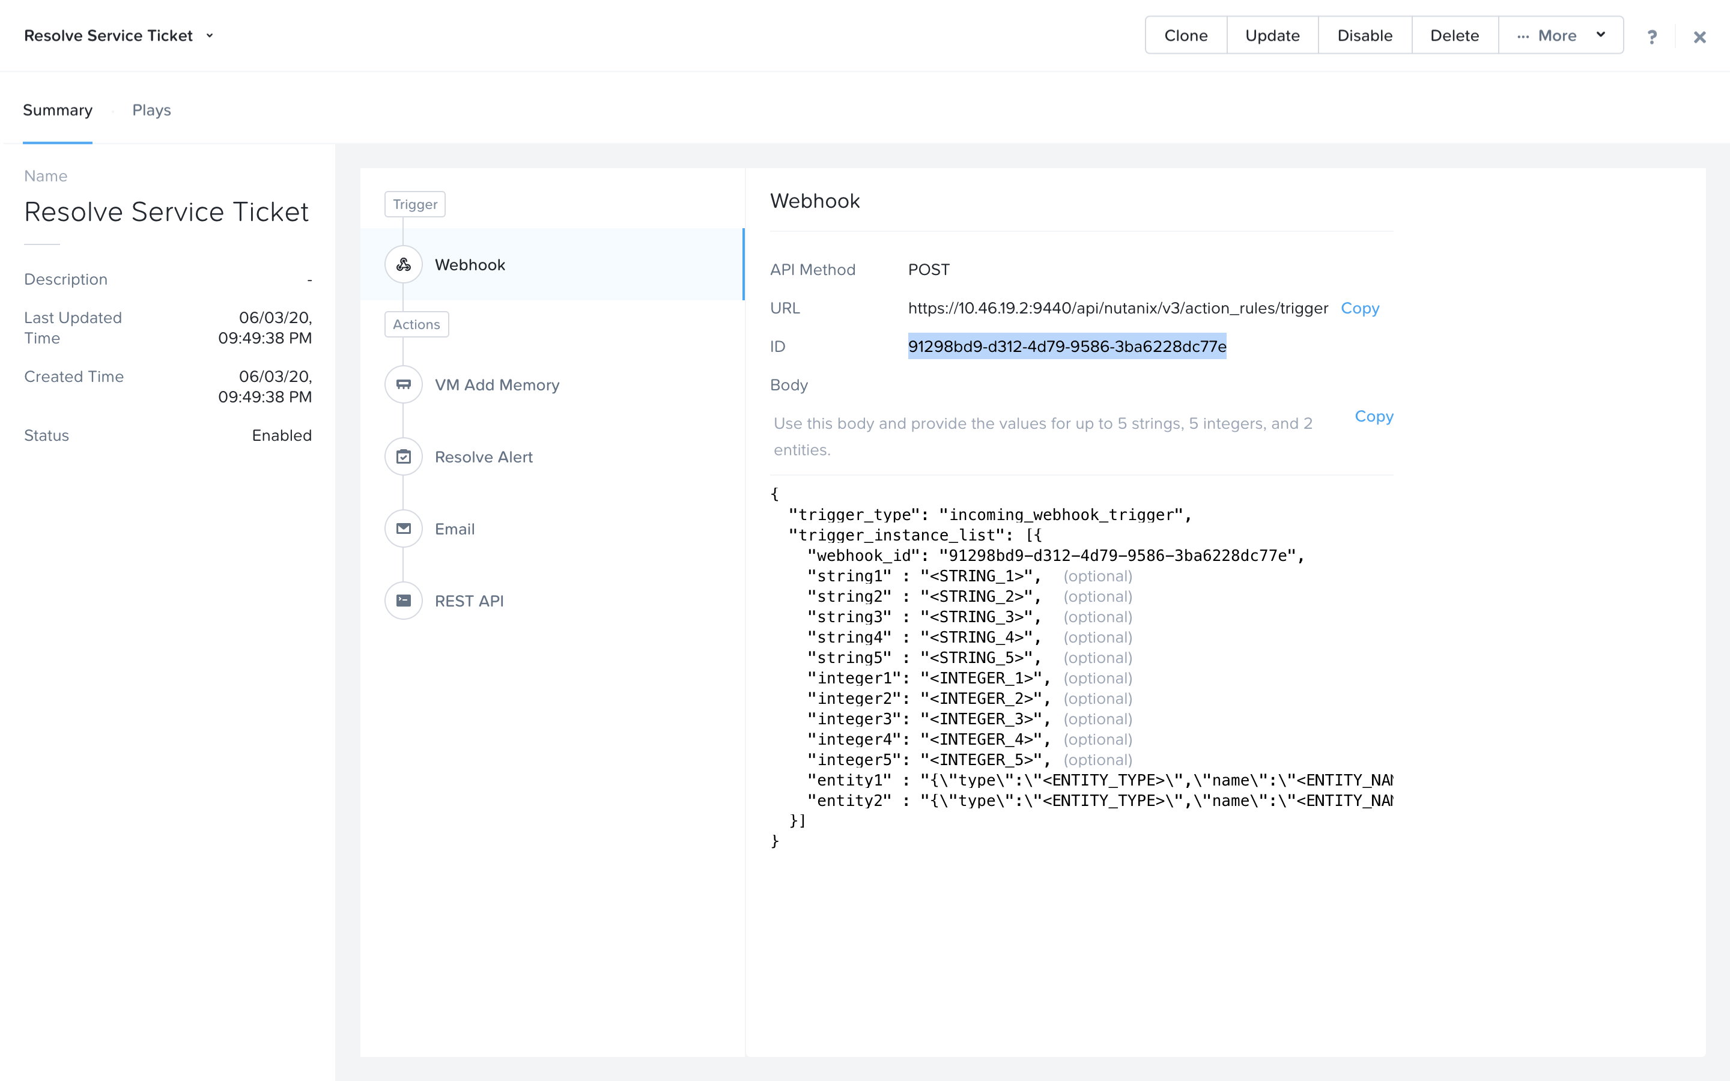Click the "webhook_id" line in body
Viewport: 1730px width, 1081px height.
click(x=1056, y=556)
